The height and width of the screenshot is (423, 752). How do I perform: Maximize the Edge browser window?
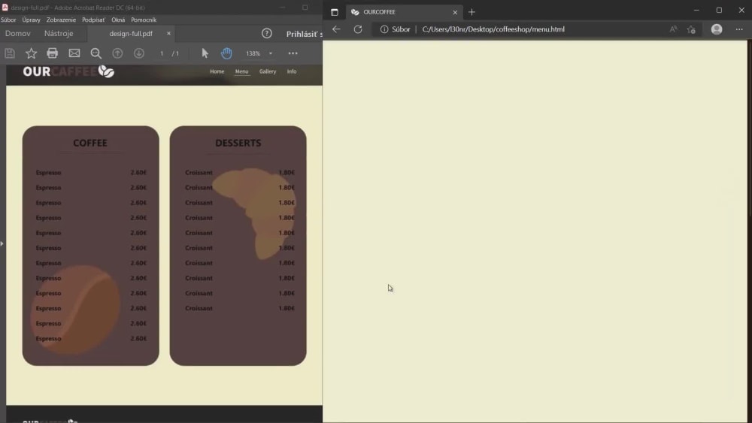pyautogui.click(x=719, y=10)
